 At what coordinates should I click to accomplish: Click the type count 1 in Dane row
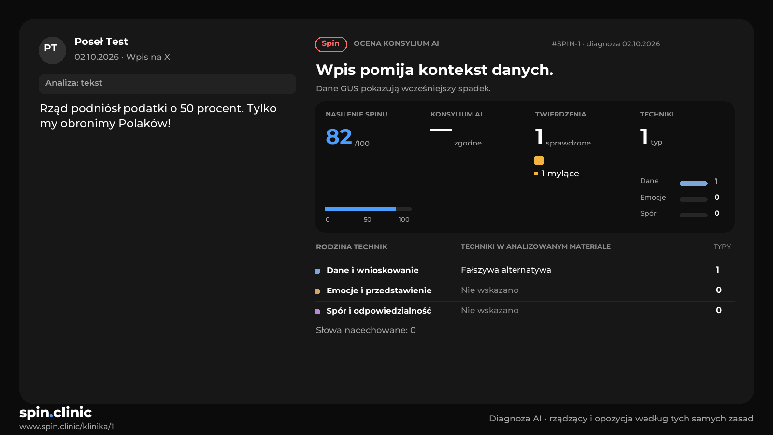pos(717,270)
